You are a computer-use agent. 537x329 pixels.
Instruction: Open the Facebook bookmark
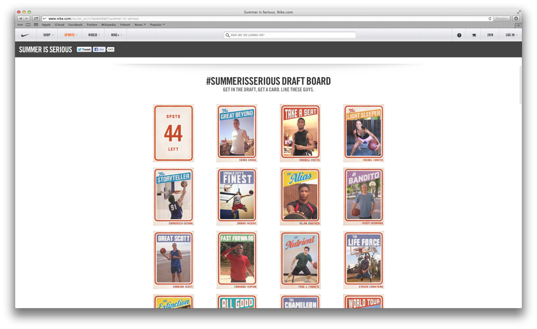75,25
